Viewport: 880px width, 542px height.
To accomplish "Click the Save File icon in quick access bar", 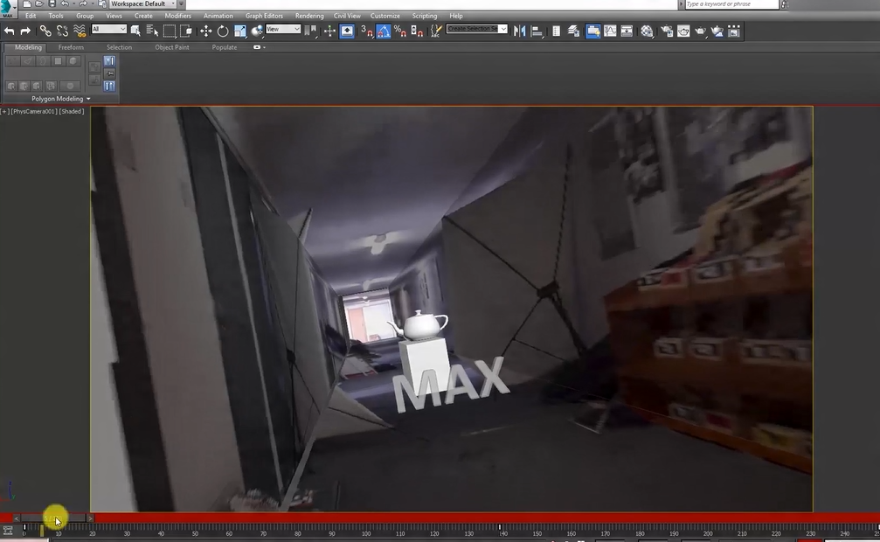I will (52, 3).
